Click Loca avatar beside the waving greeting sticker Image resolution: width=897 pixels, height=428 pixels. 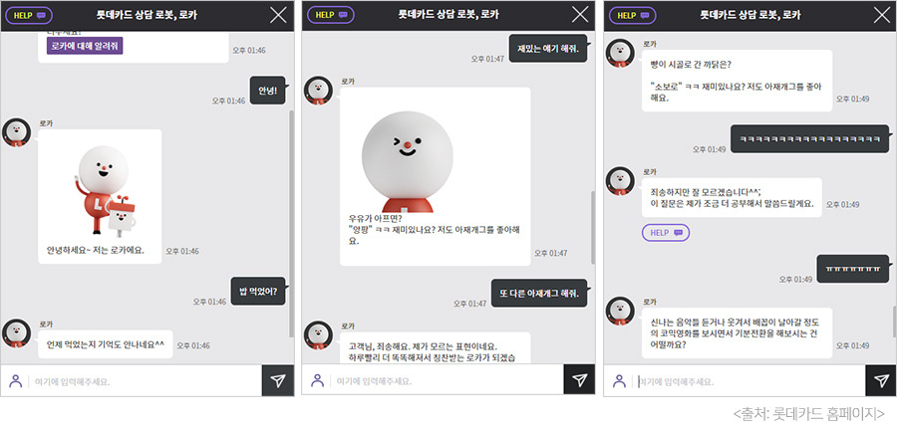17,132
